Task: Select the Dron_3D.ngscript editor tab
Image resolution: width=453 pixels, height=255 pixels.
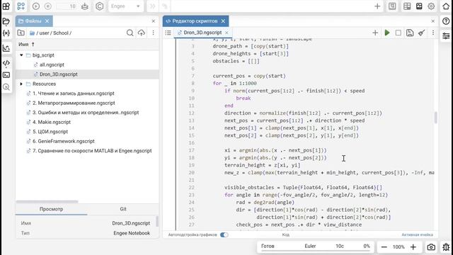Action: pyautogui.click(x=202, y=33)
